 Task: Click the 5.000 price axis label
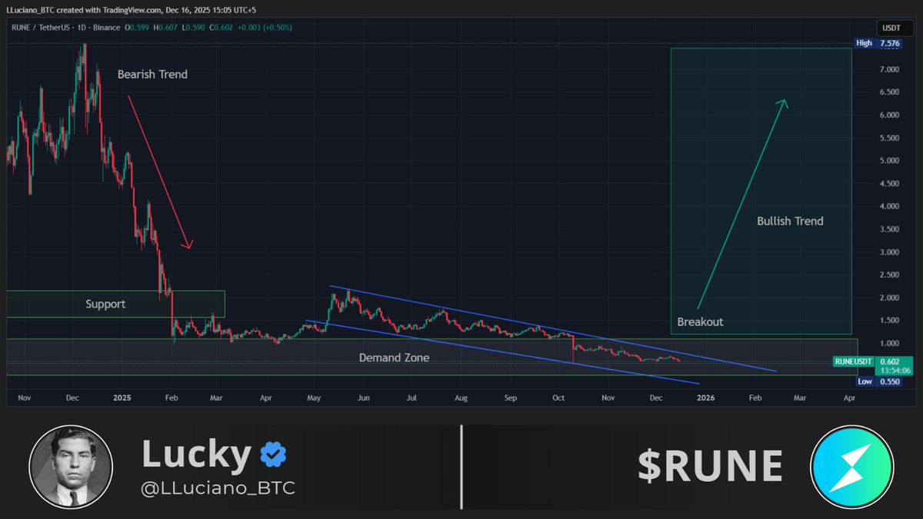(x=888, y=161)
